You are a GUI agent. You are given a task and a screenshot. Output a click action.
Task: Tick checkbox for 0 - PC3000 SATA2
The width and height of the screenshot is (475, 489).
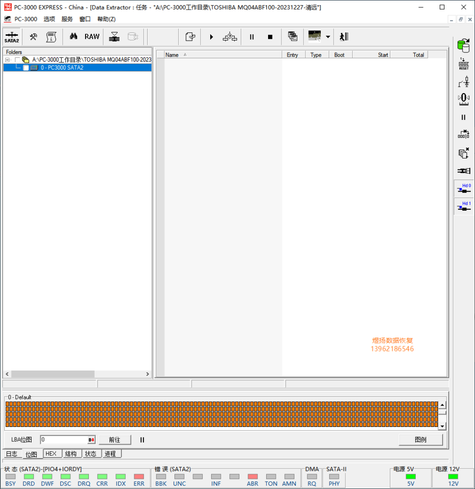(x=26, y=68)
